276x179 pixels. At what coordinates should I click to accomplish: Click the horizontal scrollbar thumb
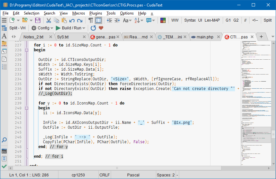pyautogui.click(x=117, y=168)
